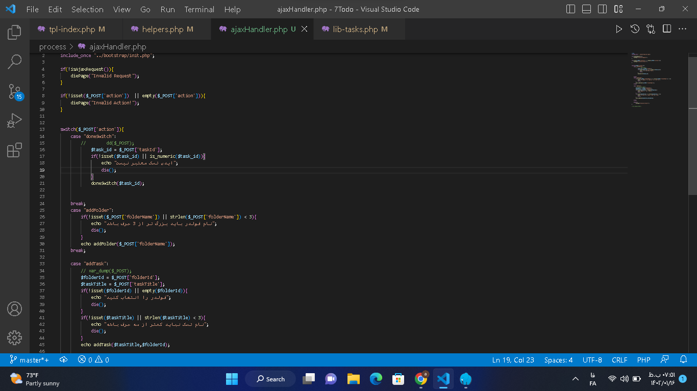The width and height of the screenshot is (697, 391).
Task: Click the doneSwitch($task_id); call on line 21
Action: (118, 183)
